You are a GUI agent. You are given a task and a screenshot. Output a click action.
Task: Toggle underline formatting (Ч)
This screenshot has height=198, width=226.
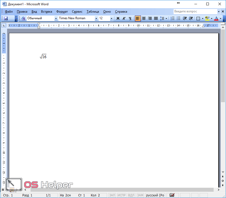point(130,18)
